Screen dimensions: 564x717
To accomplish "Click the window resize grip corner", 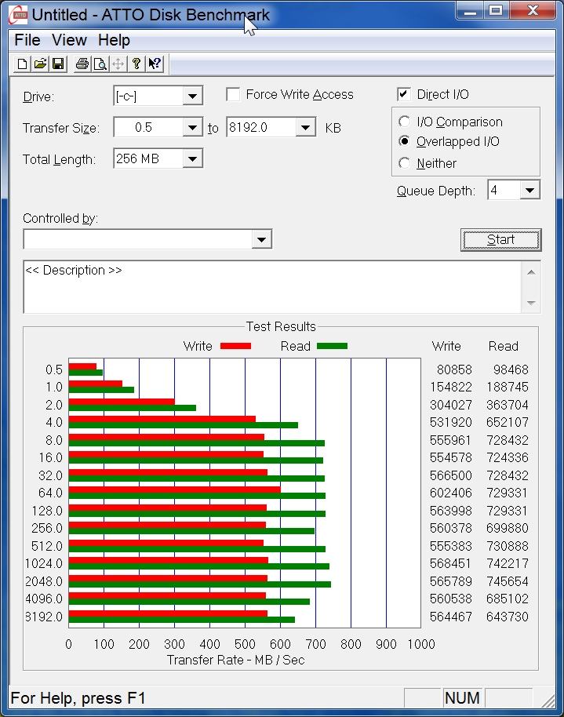I will tap(548, 700).
